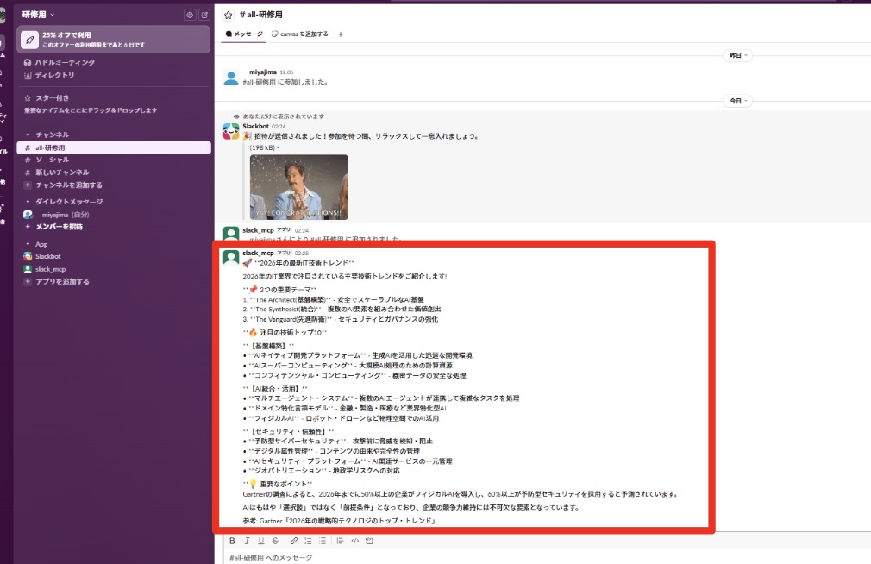Image resolution: width=871 pixels, height=564 pixels.
Task: Add a tab with the plus icon
Action: pos(341,34)
